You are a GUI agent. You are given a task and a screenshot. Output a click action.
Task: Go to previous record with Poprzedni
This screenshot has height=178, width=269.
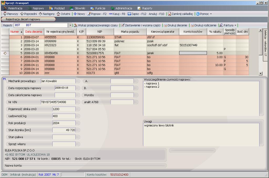click(x=28, y=14)
